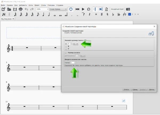Enable the Размер затакта checkbox
The image size is (160, 115).
[x=66, y=52]
